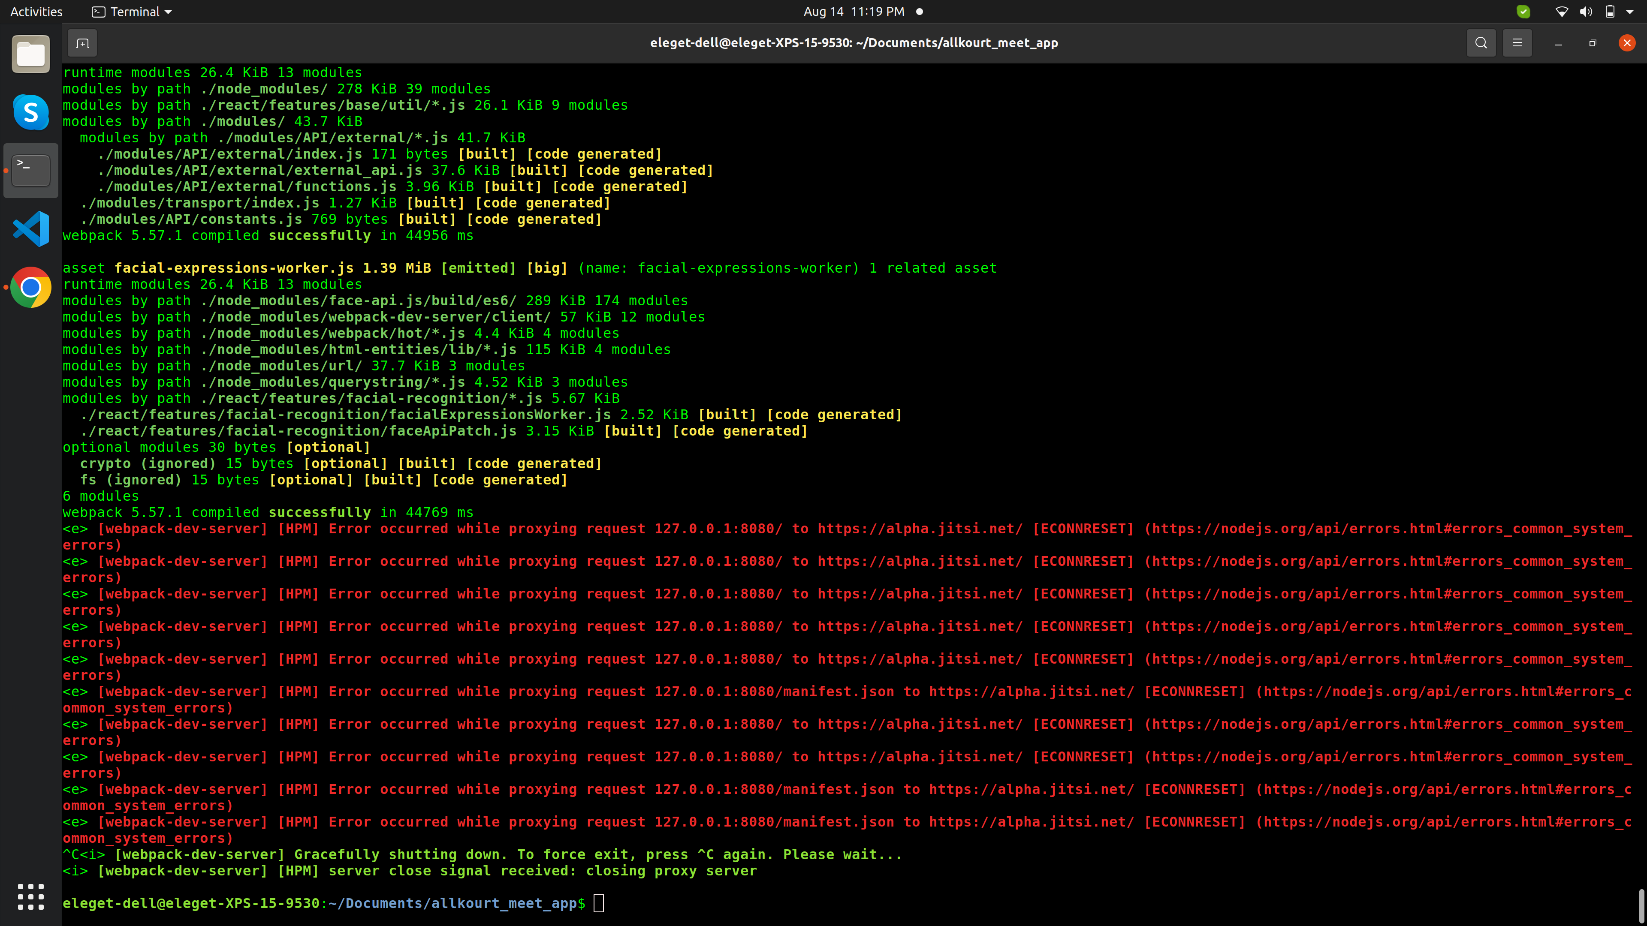1647x926 pixels.
Task: Click the volume speaker icon
Action: (x=1586, y=12)
